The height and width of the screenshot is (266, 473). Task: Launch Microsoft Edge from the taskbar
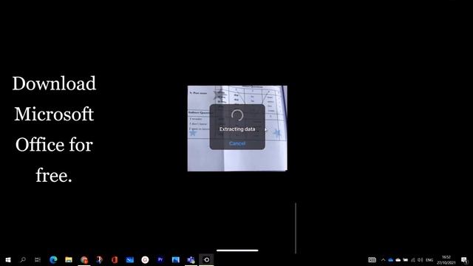click(x=53, y=259)
